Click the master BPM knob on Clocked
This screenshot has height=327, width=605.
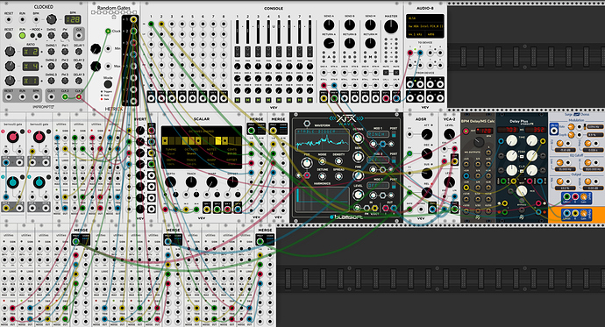point(52,19)
